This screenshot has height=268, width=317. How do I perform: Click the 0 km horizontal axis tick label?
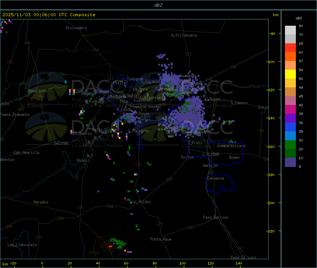[42, 263]
